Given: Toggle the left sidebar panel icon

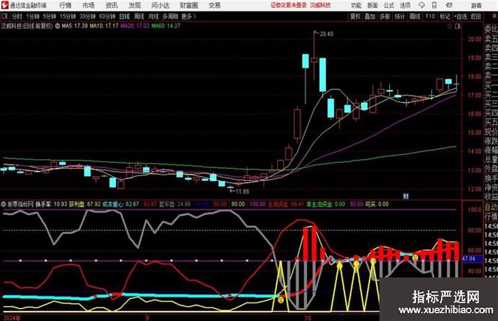Looking at the screenshot, I should click(x=4, y=16).
